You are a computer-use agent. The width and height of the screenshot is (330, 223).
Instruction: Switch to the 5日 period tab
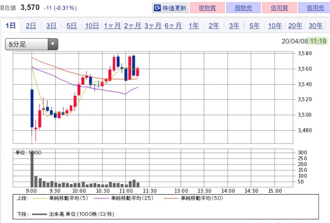tap(72, 26)
